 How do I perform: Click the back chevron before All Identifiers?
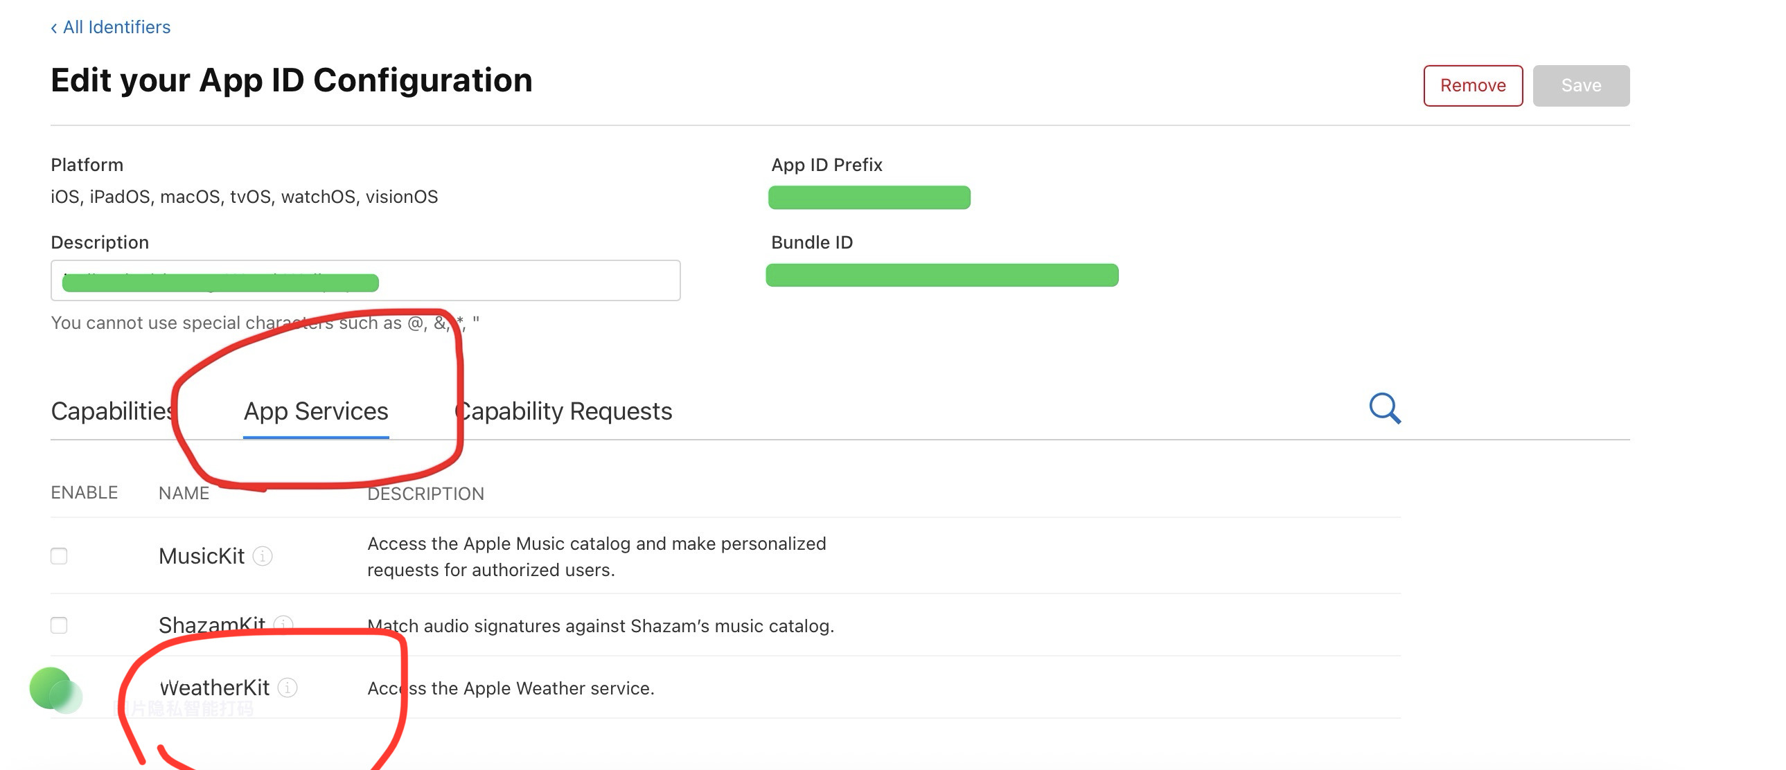pos(55,26)
